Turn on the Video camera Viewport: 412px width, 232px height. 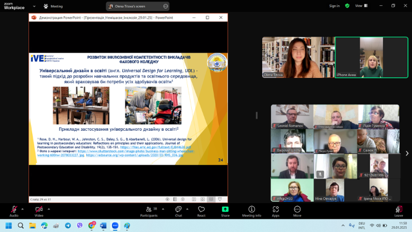[39, 211]
